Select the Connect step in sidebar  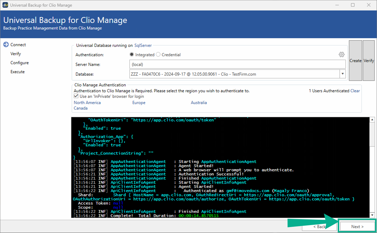(18, 45)
